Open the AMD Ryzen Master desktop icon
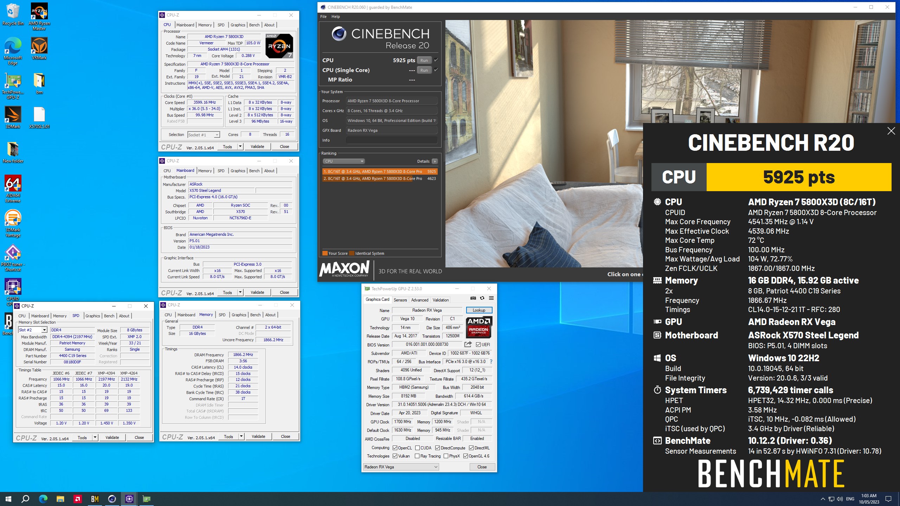Screen dimensions: 900x506 coord(39,17)
